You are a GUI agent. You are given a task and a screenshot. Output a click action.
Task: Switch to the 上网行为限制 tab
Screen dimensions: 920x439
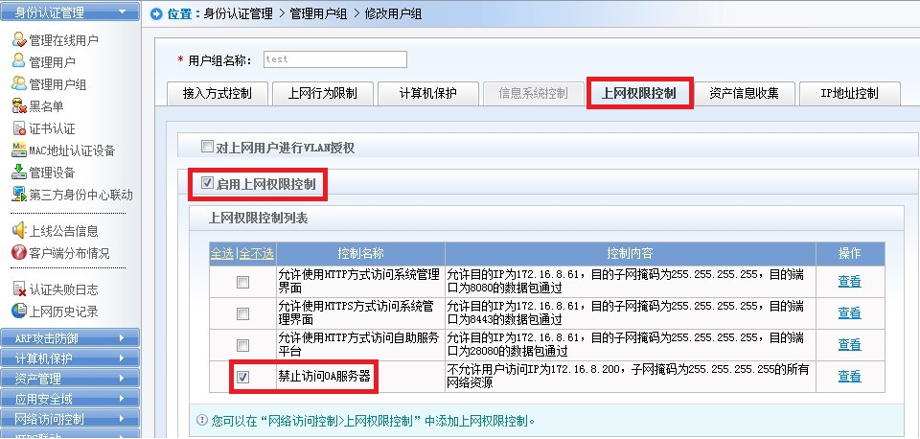(322, 93)
